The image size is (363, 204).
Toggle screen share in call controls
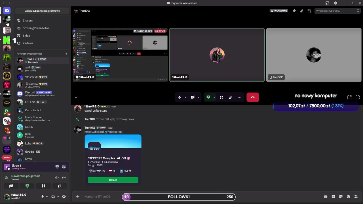coord(208,97)
